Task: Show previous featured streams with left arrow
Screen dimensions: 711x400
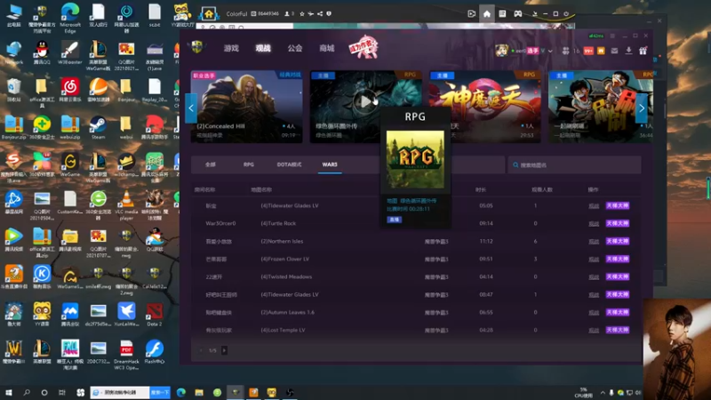Action: point(191,108)
